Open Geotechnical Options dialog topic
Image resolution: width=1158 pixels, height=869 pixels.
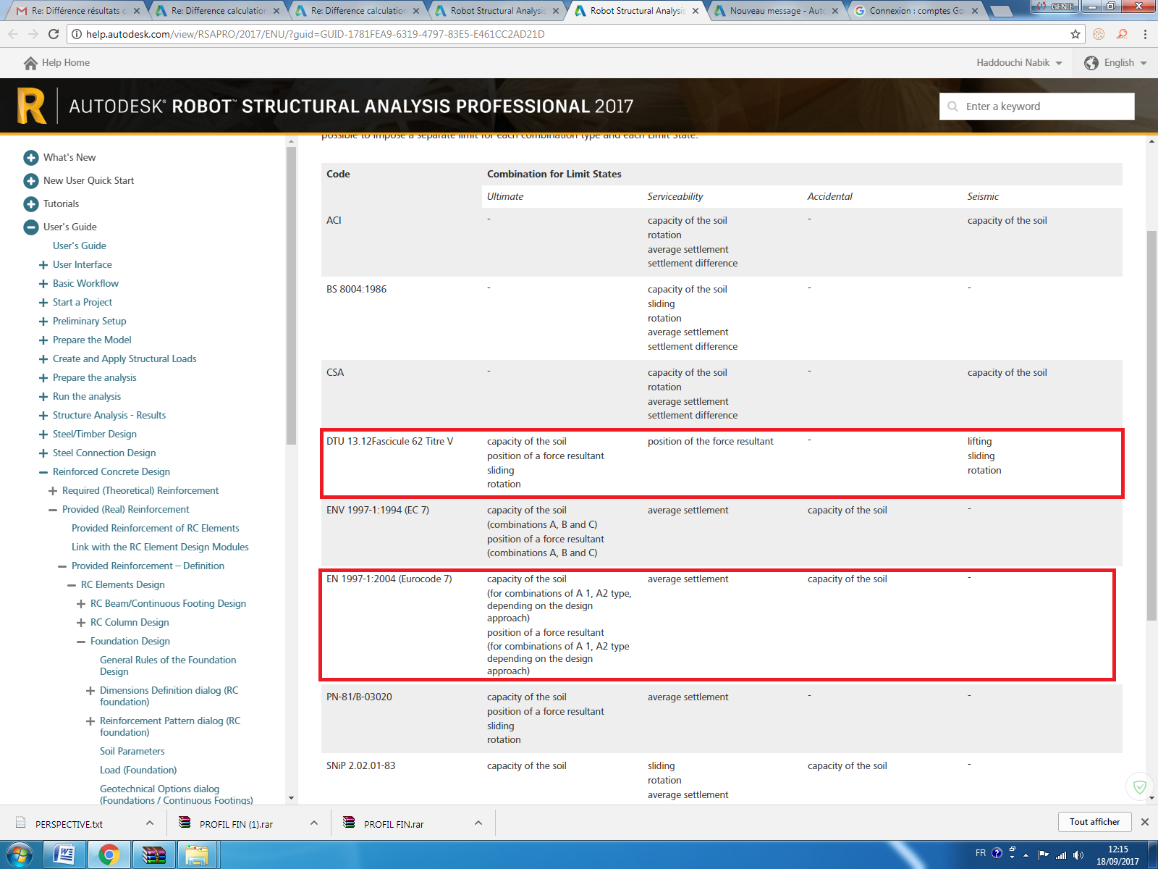click(177, 794)
